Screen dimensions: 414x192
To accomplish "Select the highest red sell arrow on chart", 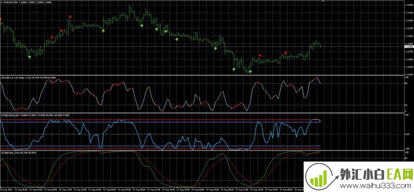I will (x=70, y=17).
